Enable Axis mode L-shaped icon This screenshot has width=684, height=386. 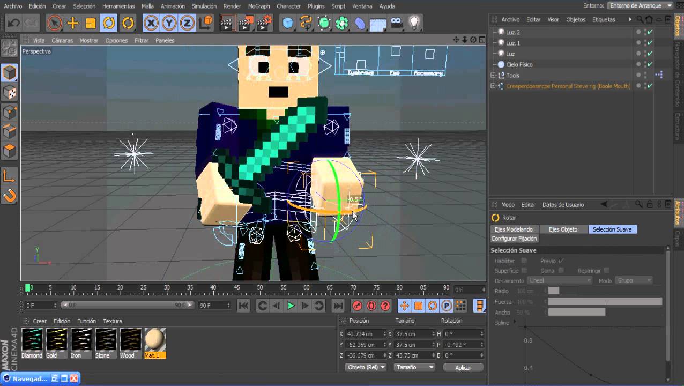click(x=9, y=176)
